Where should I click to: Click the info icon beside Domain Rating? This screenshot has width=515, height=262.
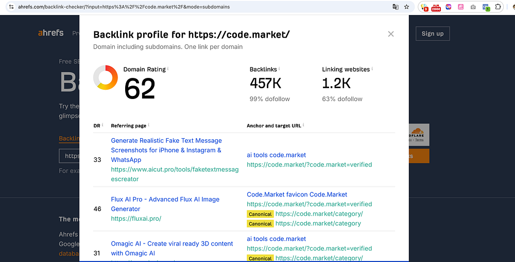coord(168,69)
